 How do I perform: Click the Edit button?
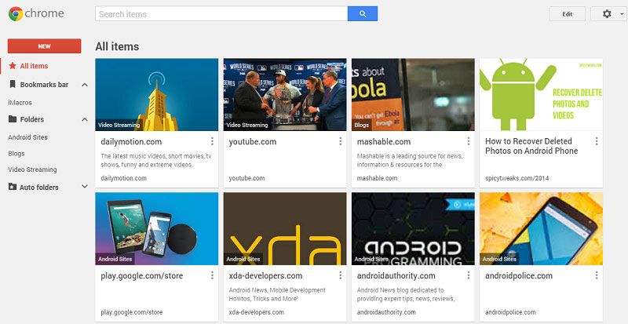pyautogui.click(x=567, y=14)
